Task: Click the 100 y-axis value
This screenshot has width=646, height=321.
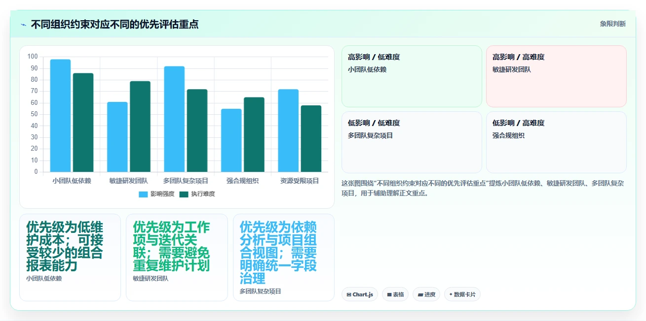Action: click(33, 57)
